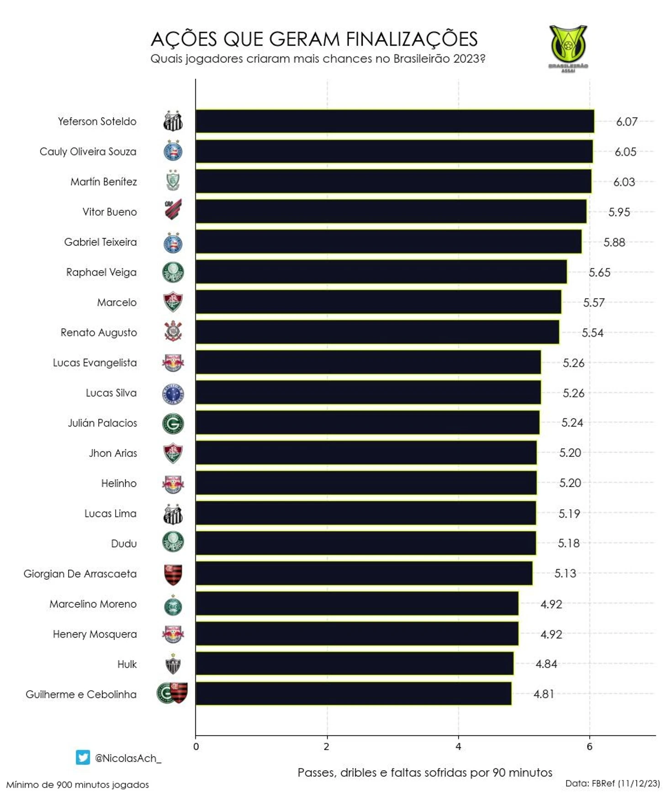Click the Flamengo crest beside Giorgian De Arrascaeta
Image resolution: width=667 pixels, height=794 pixels.
pos(173,575)
